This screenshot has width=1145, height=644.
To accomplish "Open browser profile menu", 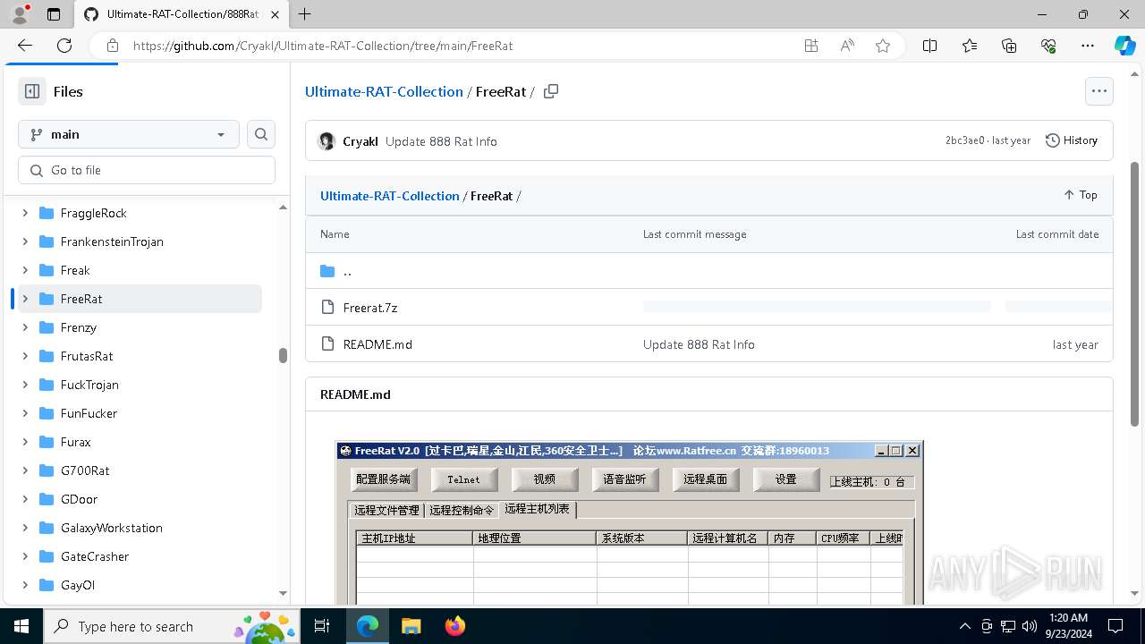I will pos(20,14).
